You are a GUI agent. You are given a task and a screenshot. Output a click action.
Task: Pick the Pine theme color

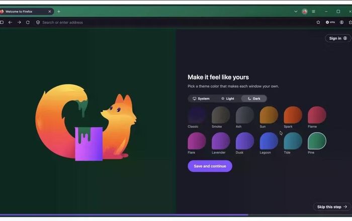(317, 141)
